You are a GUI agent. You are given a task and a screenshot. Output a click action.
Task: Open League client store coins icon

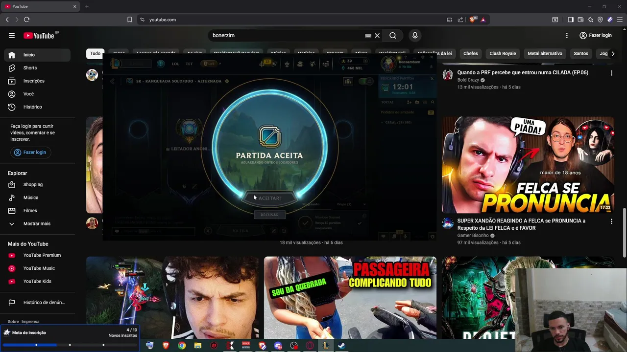[x=326, y=64]
